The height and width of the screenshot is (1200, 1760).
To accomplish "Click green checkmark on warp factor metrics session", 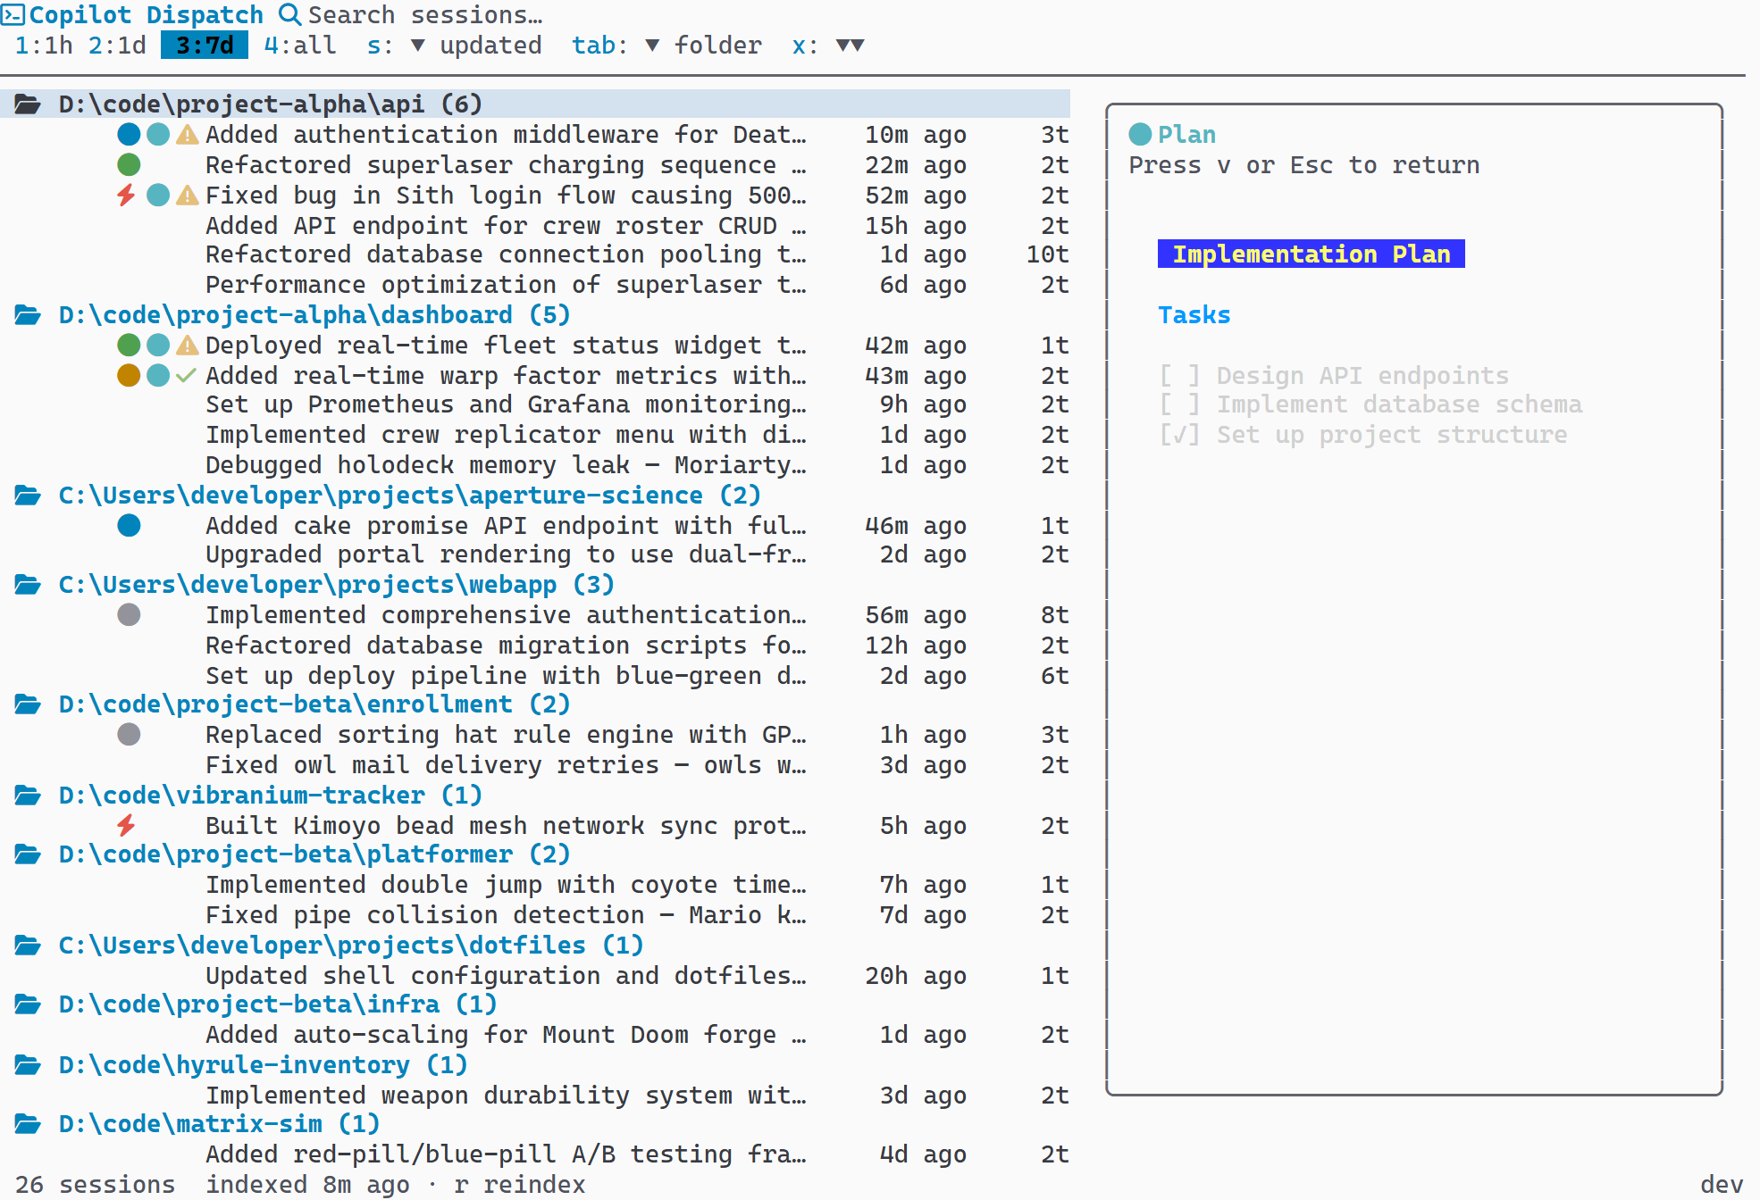I will pyautogui.click(x=186, y=376).
